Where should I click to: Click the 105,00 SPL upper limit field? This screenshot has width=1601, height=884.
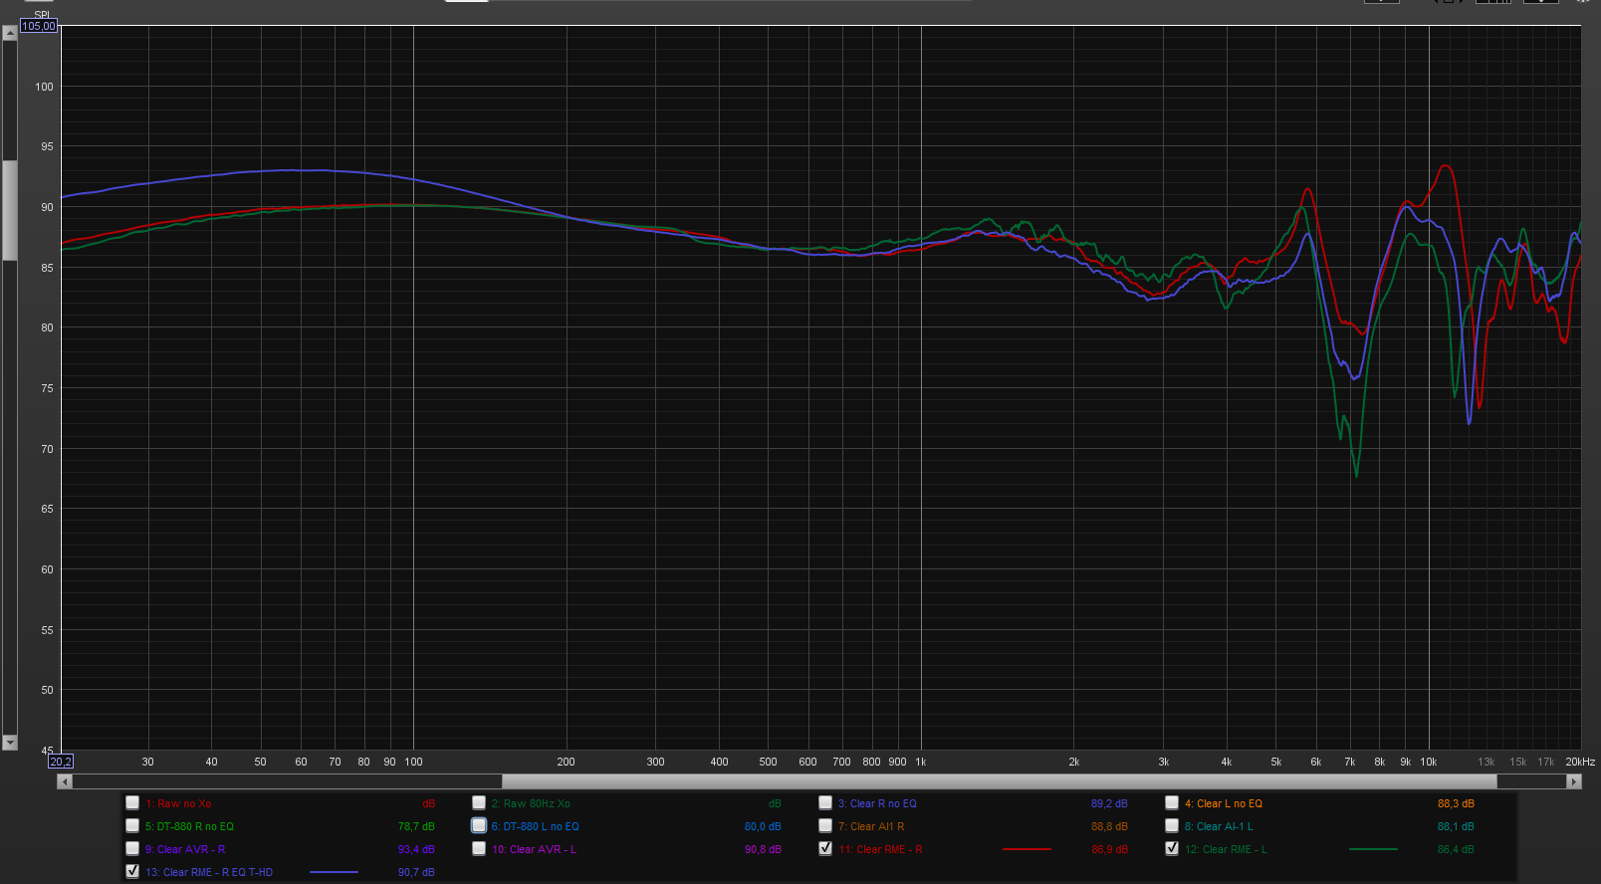[x=39, y=26]
